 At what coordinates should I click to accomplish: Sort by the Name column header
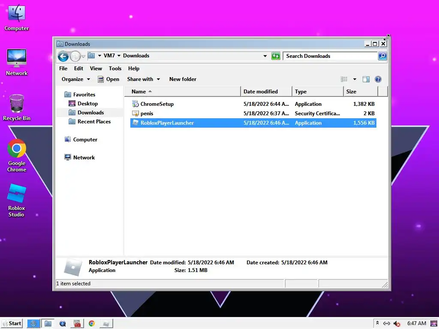[x=182, y=92]
